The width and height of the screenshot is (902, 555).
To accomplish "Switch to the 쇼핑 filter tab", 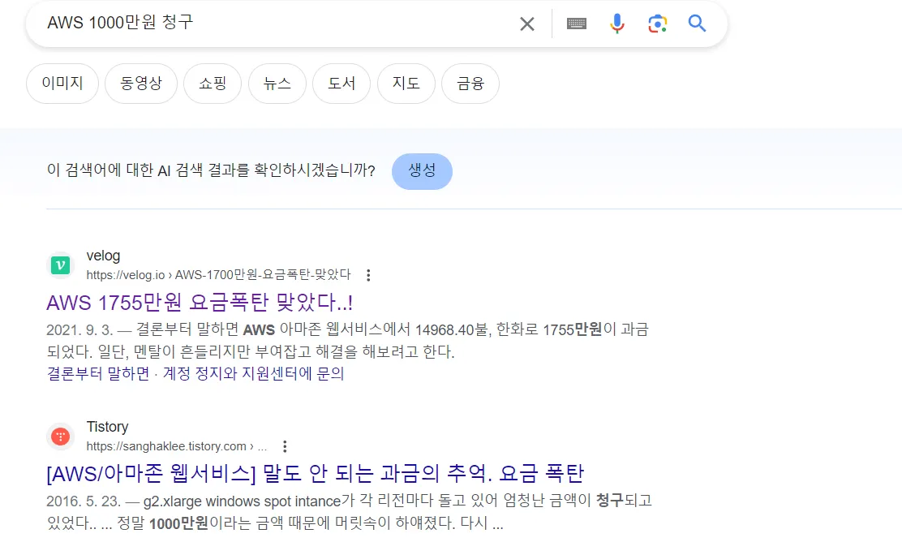I will (x=213, y=84).
